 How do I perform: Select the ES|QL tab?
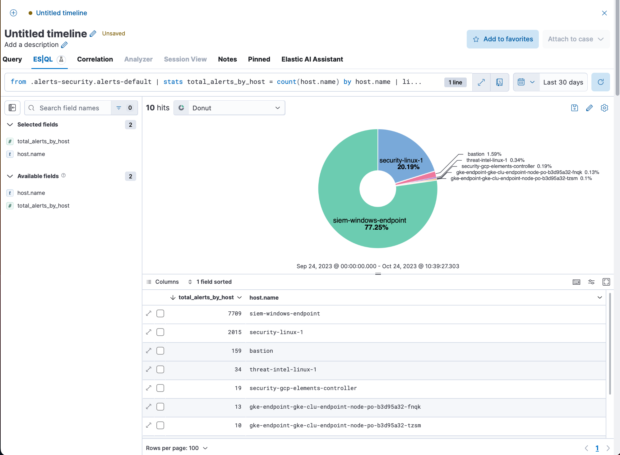43,59
